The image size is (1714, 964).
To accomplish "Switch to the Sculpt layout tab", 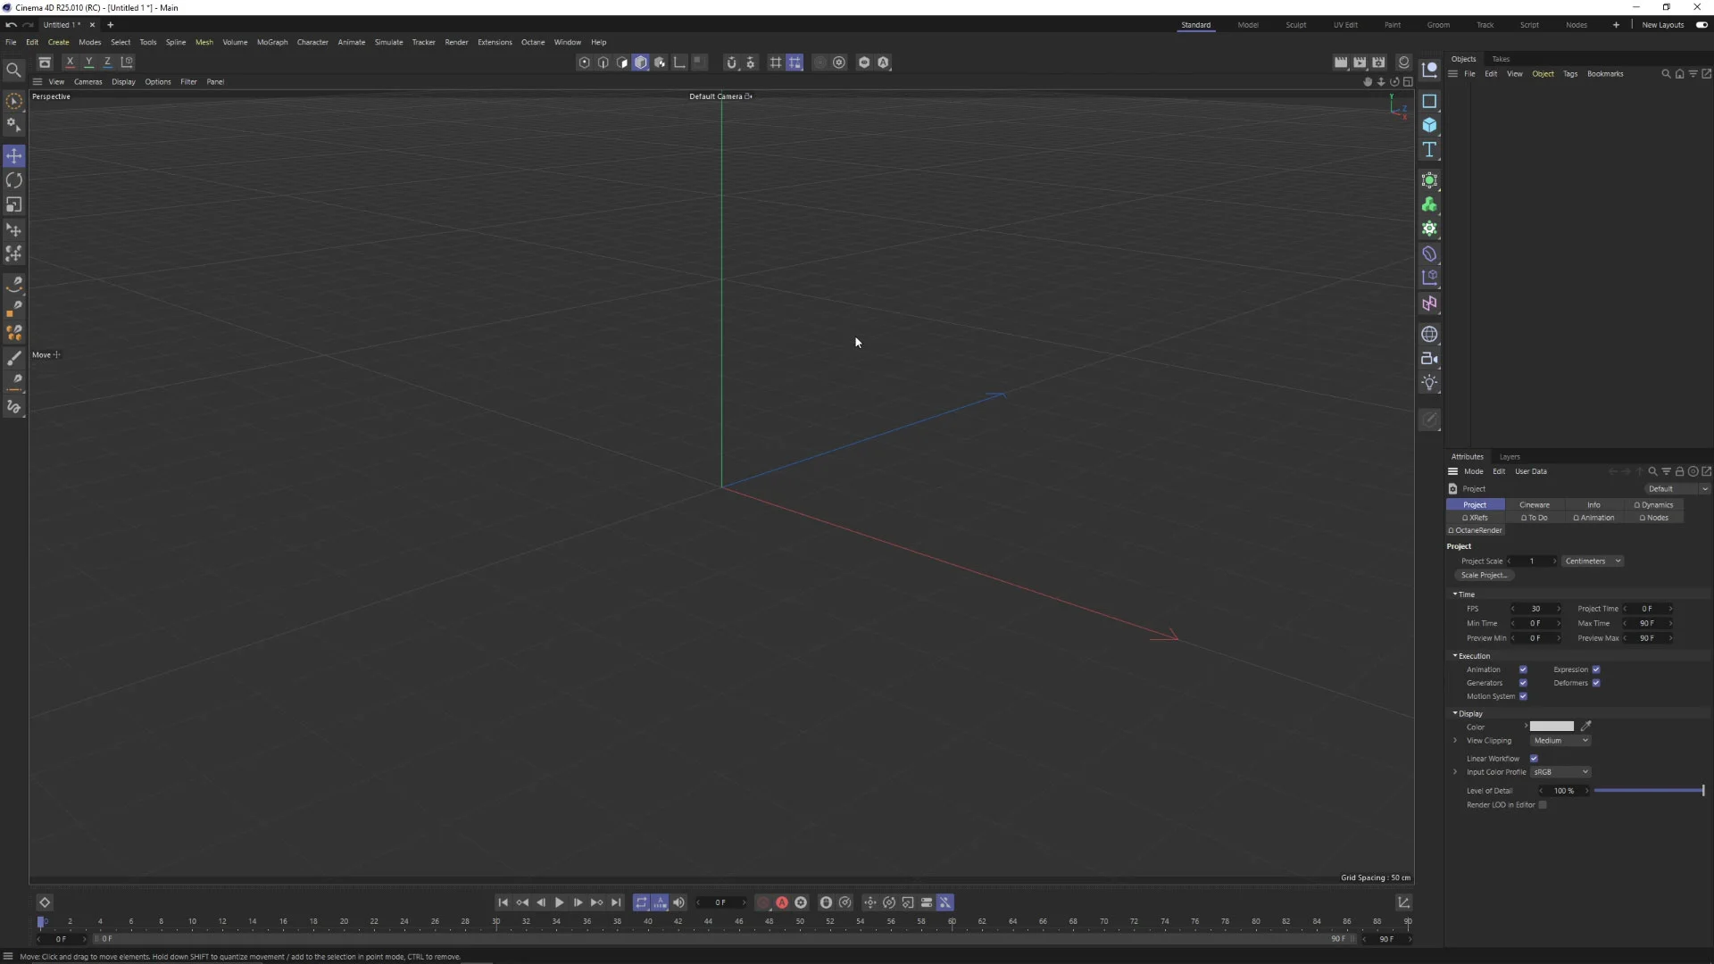I will point(1296,25).
